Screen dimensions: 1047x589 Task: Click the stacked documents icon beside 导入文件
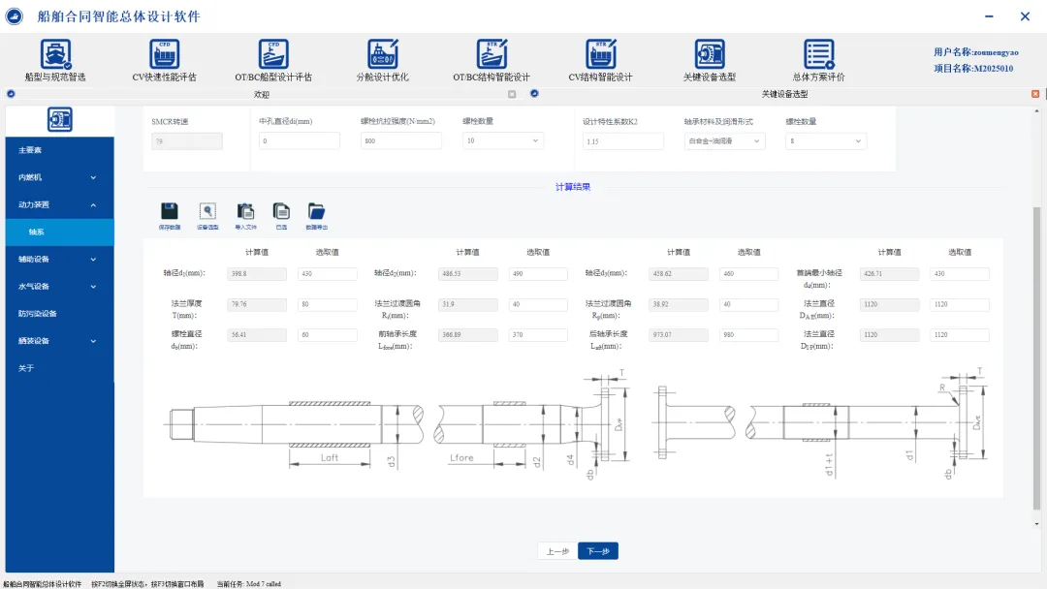click(x=281, y=211)
